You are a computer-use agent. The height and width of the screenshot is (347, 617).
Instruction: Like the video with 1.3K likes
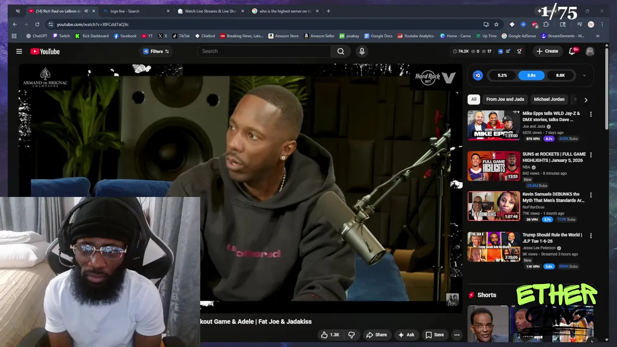[x=330, y=334]
